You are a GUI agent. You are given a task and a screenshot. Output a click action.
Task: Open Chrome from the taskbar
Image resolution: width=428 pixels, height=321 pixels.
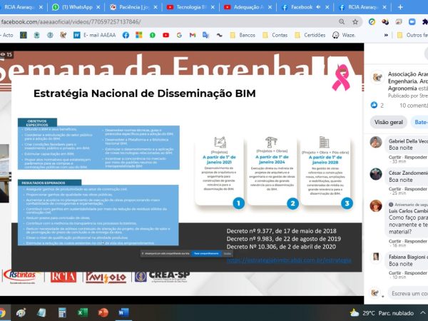[x=3, y=312]
